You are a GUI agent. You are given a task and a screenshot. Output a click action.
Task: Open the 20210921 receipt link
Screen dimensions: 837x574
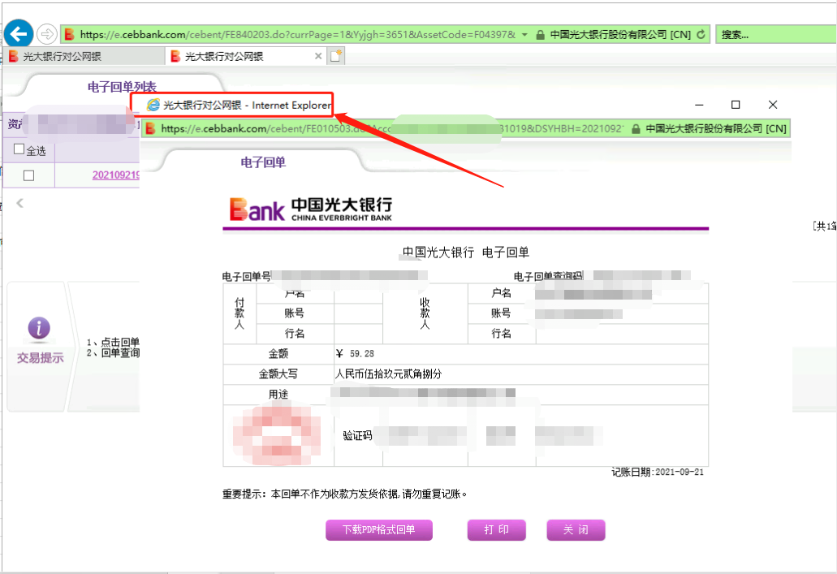[x=115, y=175]
